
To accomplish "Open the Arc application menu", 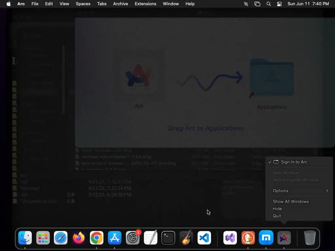I will 21,4.
